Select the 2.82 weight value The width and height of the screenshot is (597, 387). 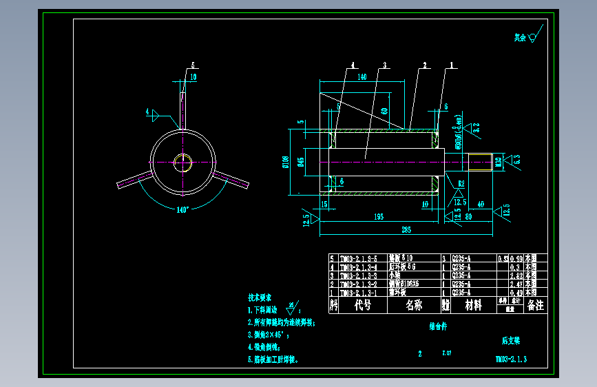pyautogui.click(x=516, y=275)
